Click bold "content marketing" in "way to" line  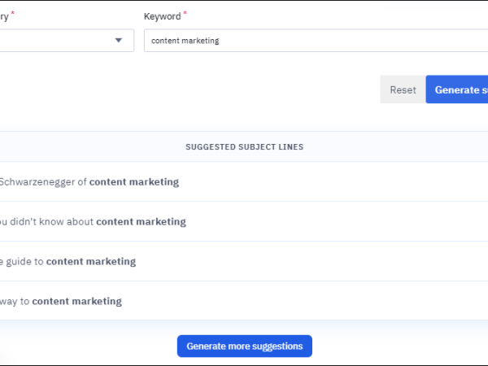click(x=76, y=301)
